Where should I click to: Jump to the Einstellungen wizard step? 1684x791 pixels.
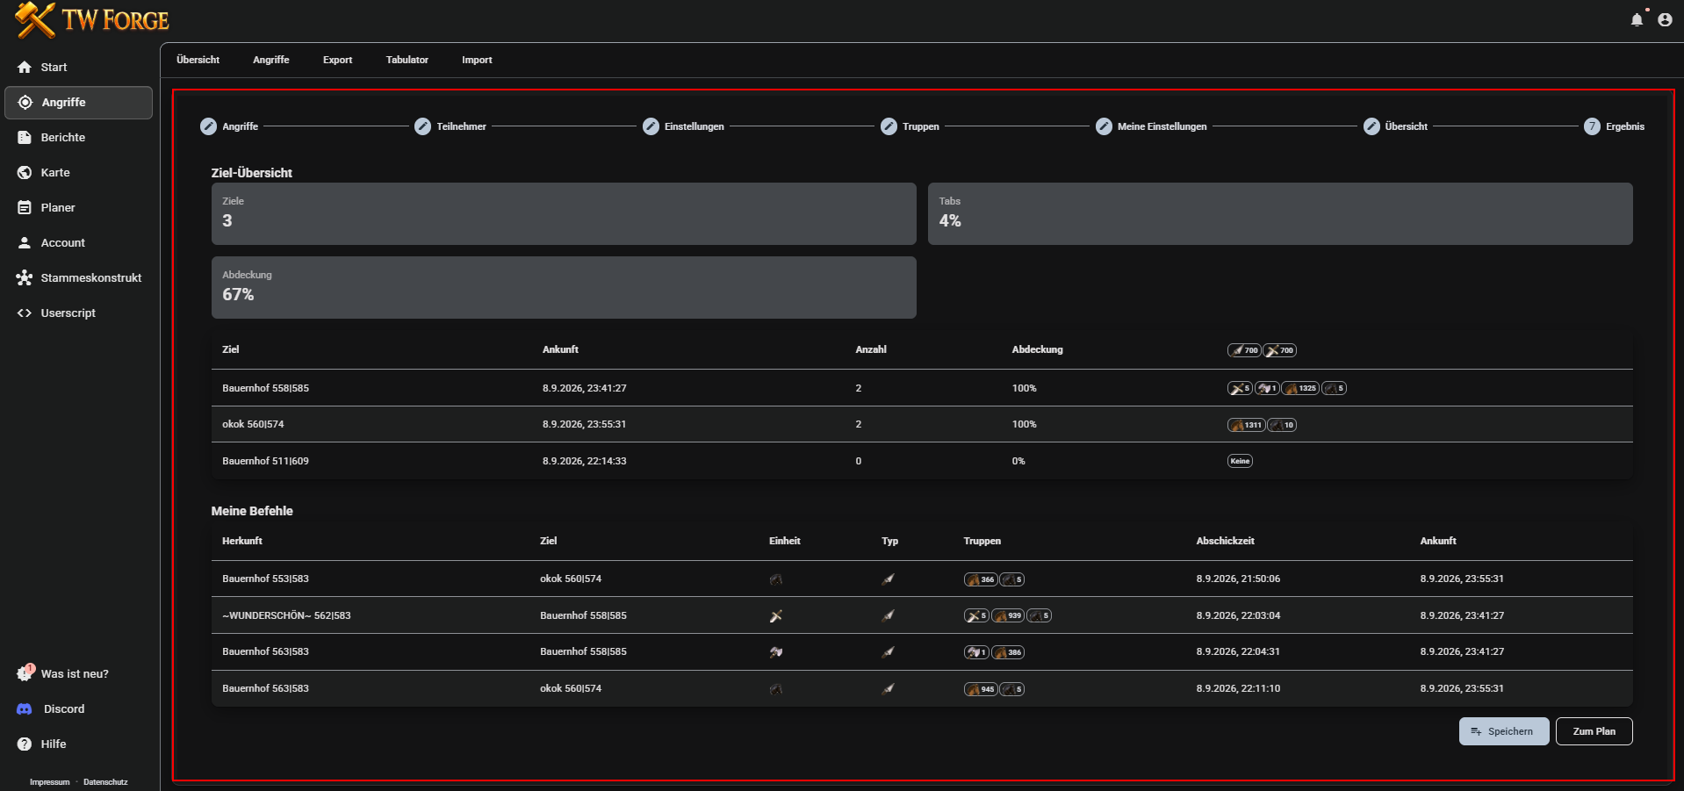tap(683, 126)
